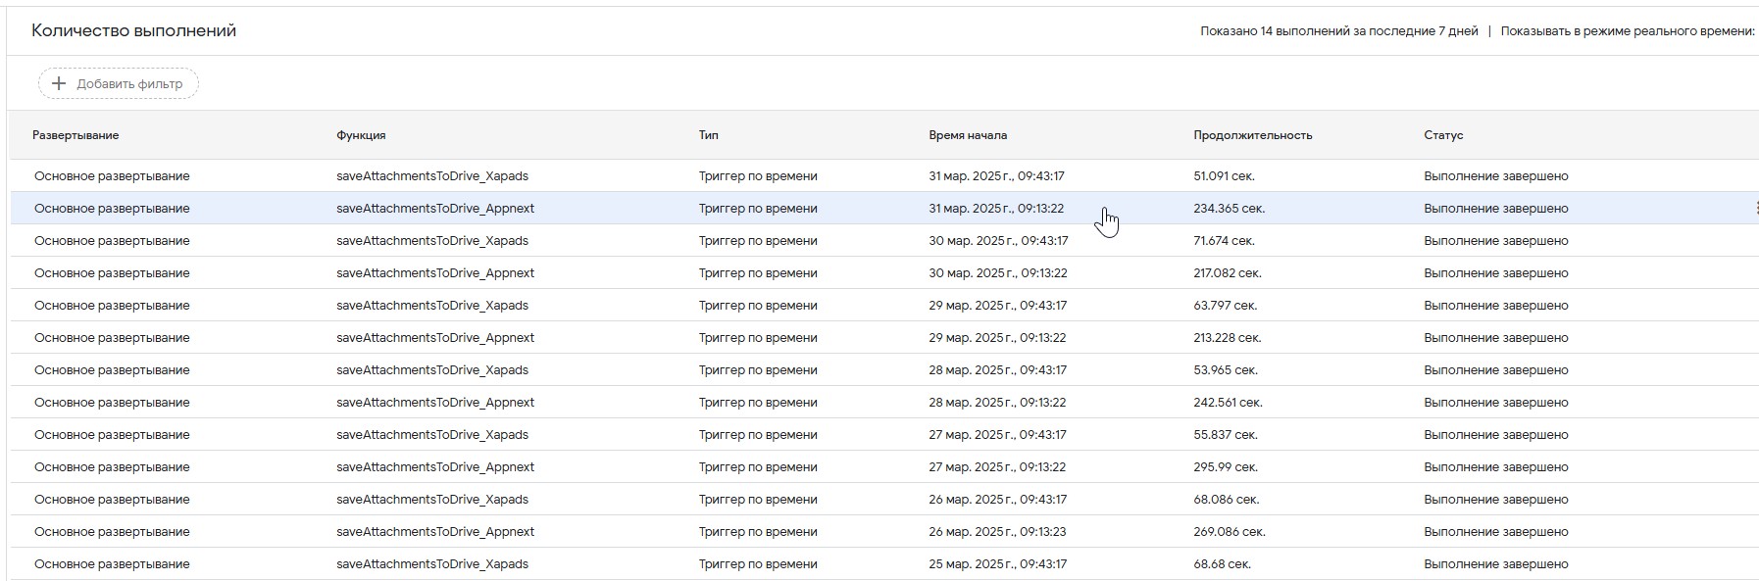Sort by the Функция column header
The height and width of the screenshot is (581, 1759).
[361, 135]
